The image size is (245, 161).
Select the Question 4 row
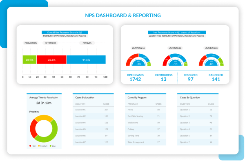pos(198,129)
